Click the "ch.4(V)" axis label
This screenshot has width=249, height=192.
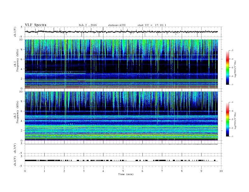[15, 161]
